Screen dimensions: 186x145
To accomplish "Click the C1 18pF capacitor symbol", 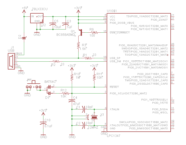I will click(84, 109).
